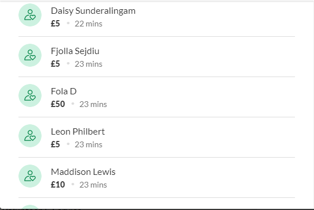Select the name Daisy Sunderalingam

coord(93,11)
